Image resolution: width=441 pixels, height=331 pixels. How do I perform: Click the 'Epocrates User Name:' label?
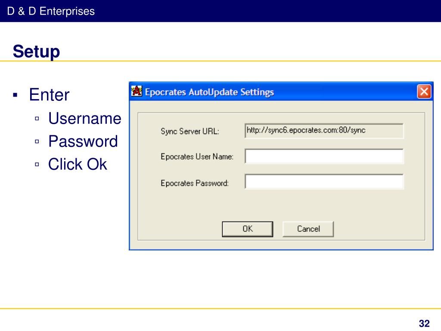tap(197, 156)
